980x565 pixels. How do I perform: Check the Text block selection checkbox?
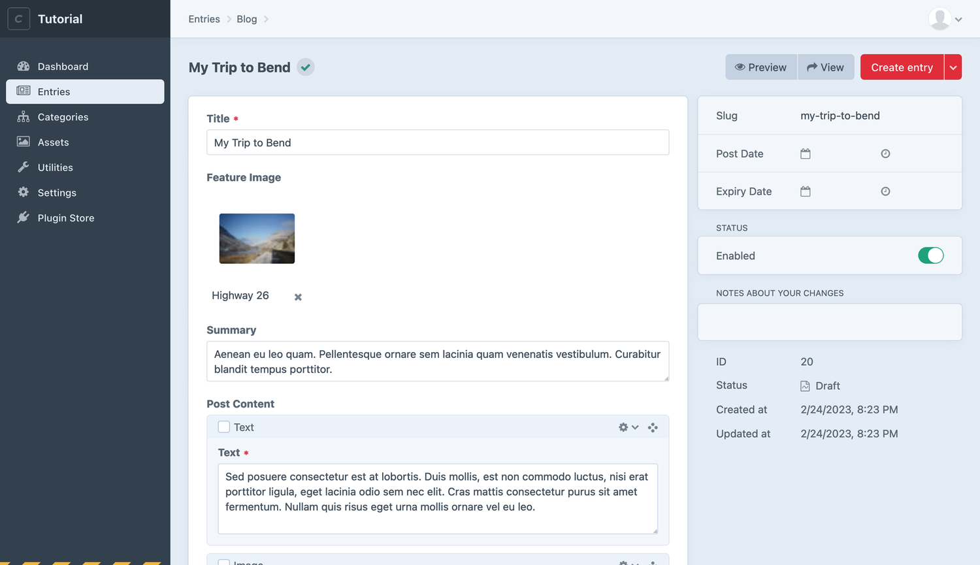(x=223, y=427)
